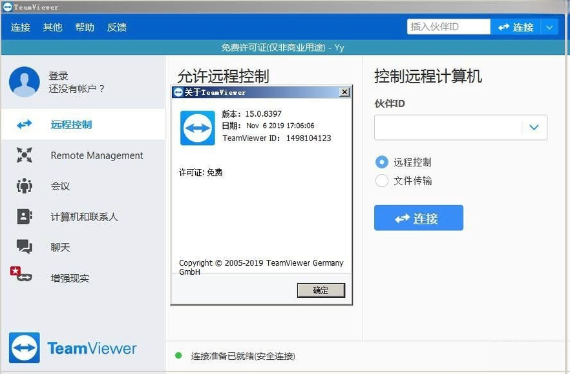Click the Copyright TeamViewer Germany GmbH text
The image size is (570, 374).
tap(261, 268)
